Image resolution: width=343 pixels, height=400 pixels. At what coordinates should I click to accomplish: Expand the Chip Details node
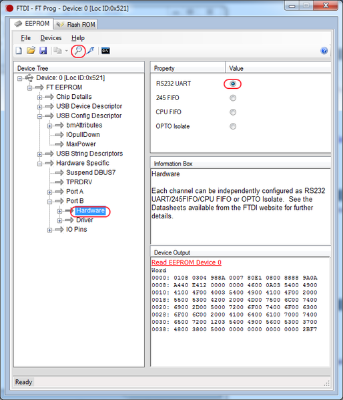[39, 97]
